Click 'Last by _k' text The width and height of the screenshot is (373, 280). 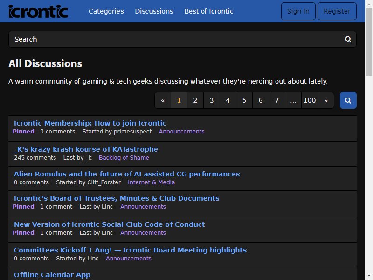click(x=77, y=158)
